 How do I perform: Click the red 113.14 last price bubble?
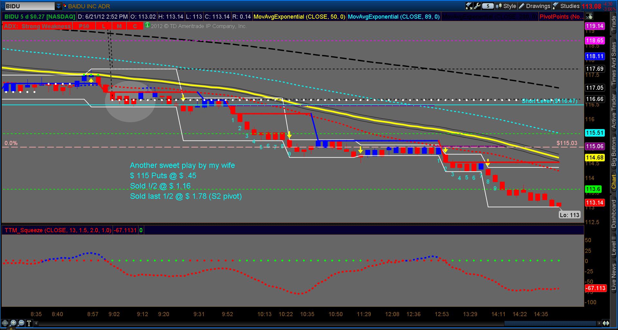(x=595, y=203)
